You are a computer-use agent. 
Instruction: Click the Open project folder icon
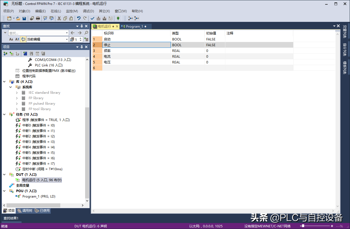(x=18, y=18)
